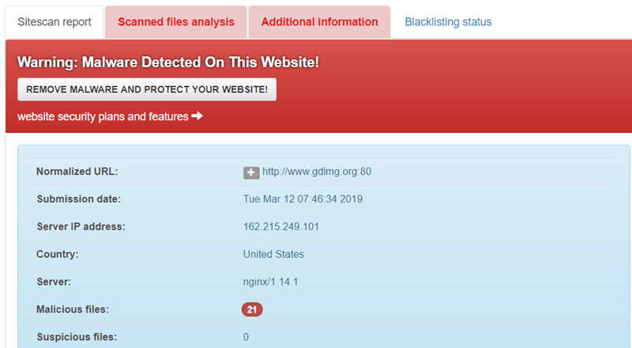Open the Sitescan report tab
Viewport: 632px width, 348px height.
click(54, 22)
